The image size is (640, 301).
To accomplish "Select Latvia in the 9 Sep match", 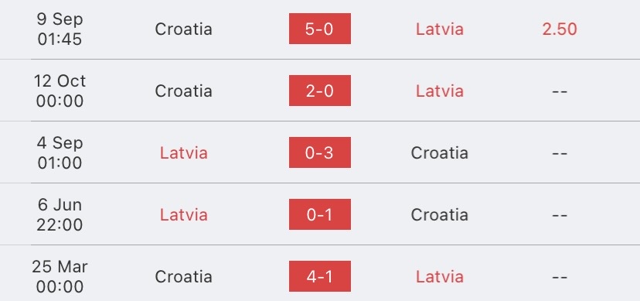I will tap(440, 29).
